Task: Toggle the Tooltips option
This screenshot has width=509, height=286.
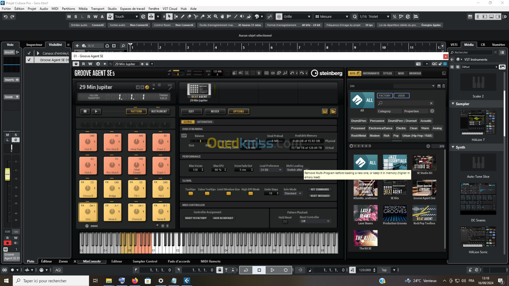Action: click(191, 194)
